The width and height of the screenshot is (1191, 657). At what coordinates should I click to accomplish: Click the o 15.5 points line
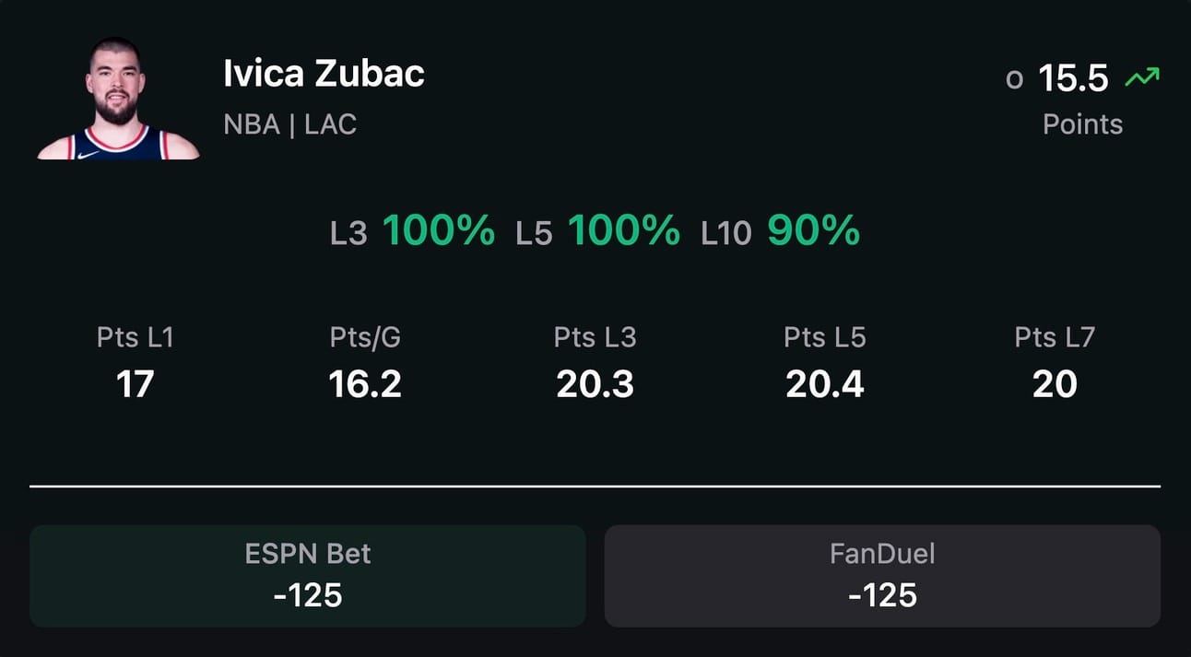coord(1057,79)
